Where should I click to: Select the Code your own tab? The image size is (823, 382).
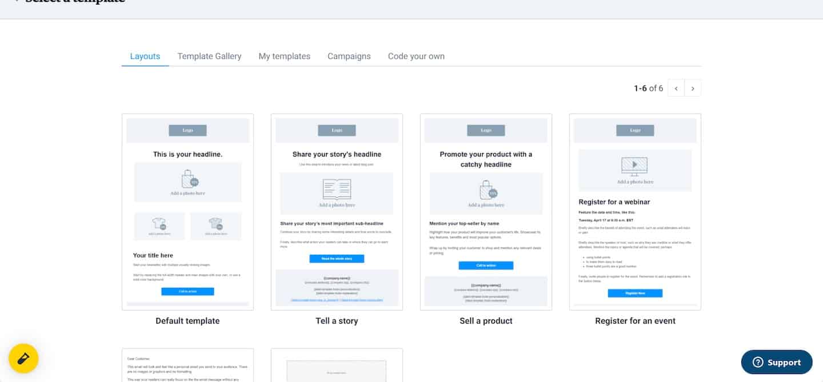[x=416, y=56]
